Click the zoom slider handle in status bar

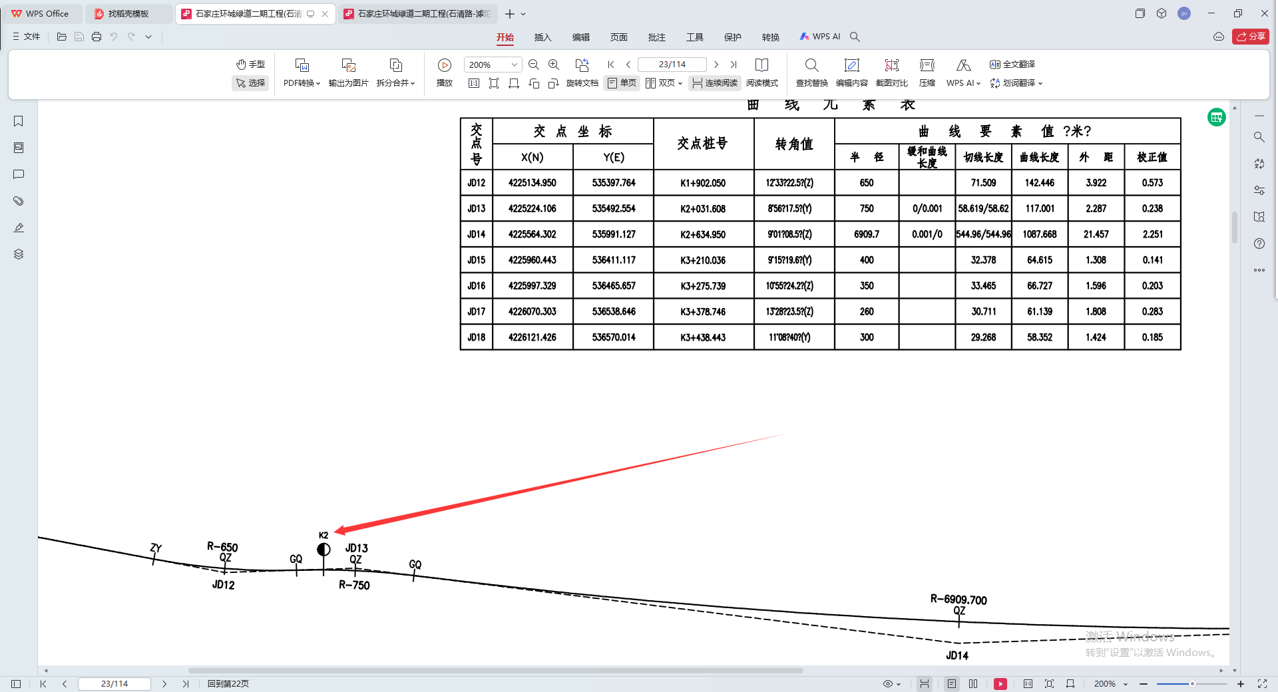(1192, 684)
